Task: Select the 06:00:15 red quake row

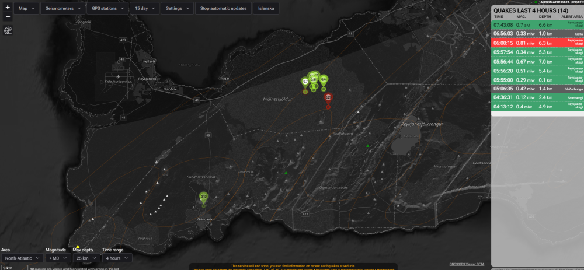Action: point(537,43)
